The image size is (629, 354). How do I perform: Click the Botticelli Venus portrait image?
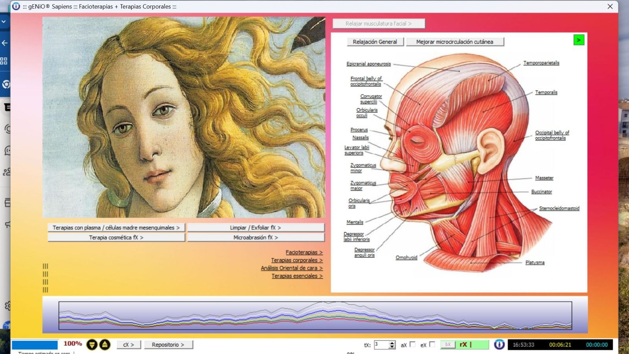click(x=184, y=117)
